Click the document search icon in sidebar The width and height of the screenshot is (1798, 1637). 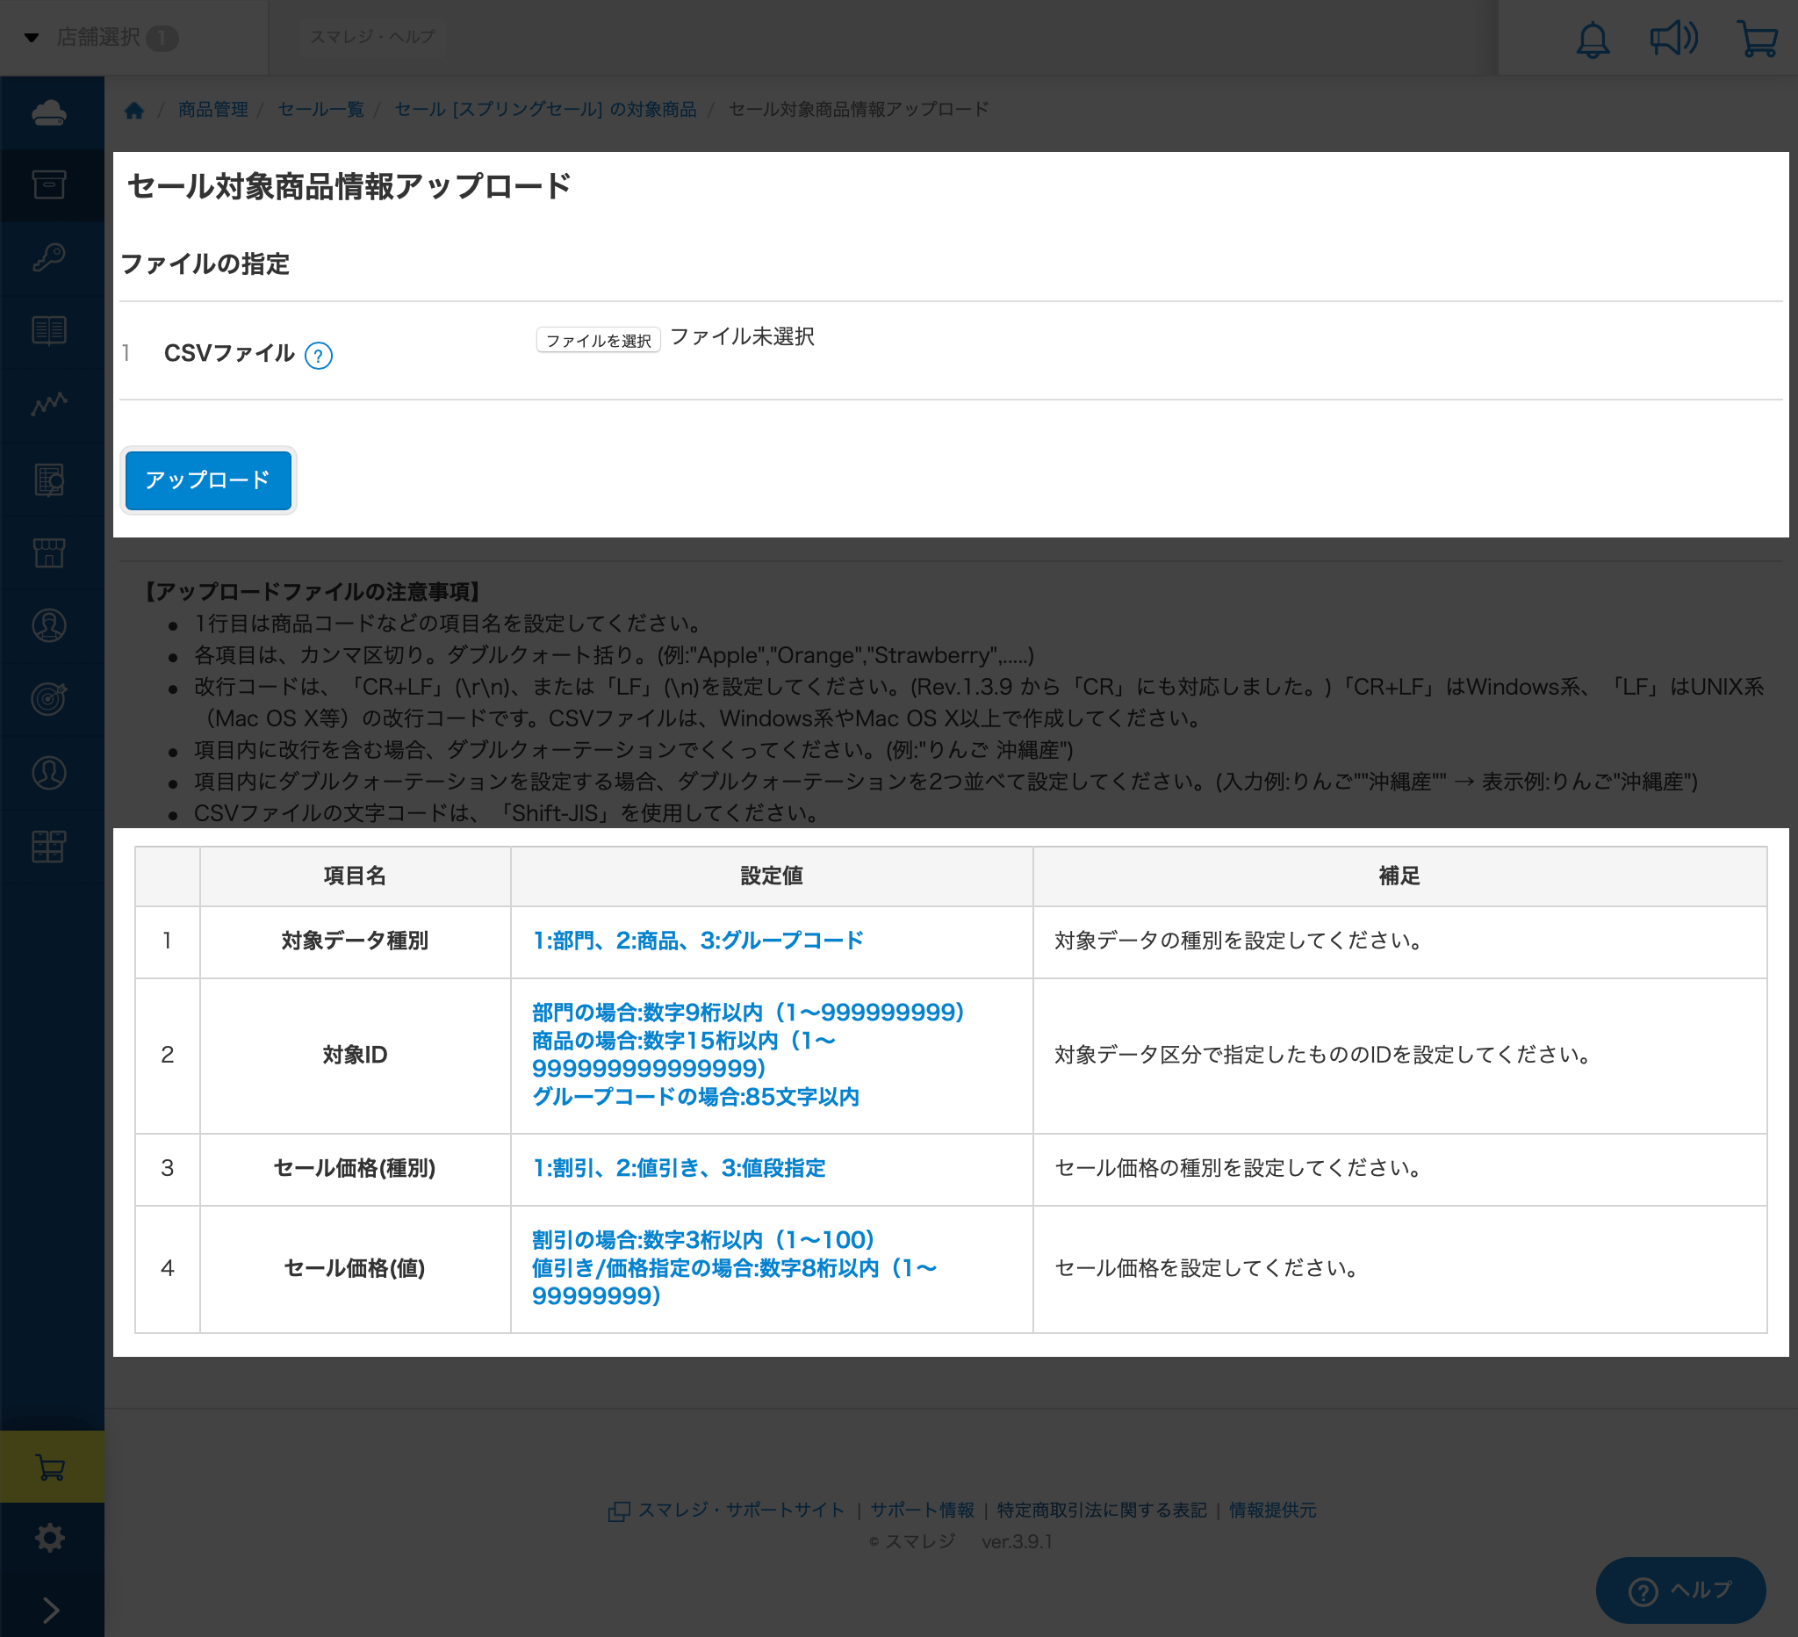49,480
